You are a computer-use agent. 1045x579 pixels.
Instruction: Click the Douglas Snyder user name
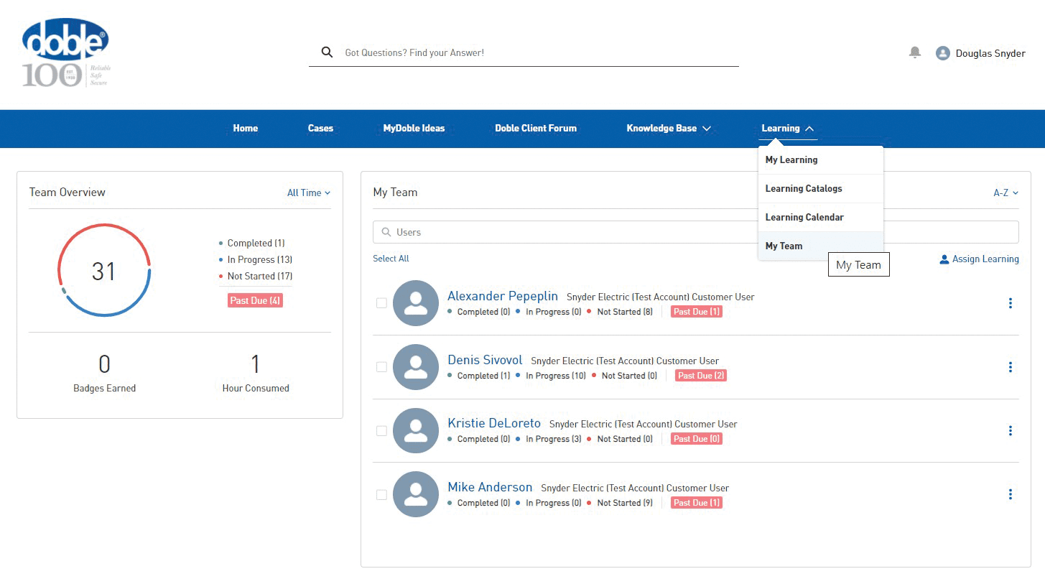[990, 53]
